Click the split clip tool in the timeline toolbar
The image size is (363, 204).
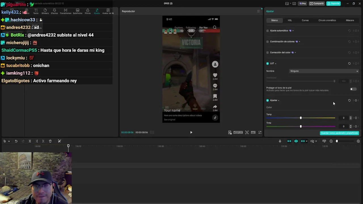point(30,141)
